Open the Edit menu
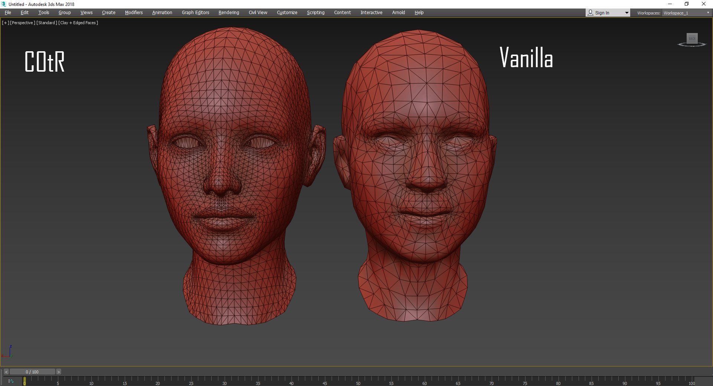 point(25,13)
